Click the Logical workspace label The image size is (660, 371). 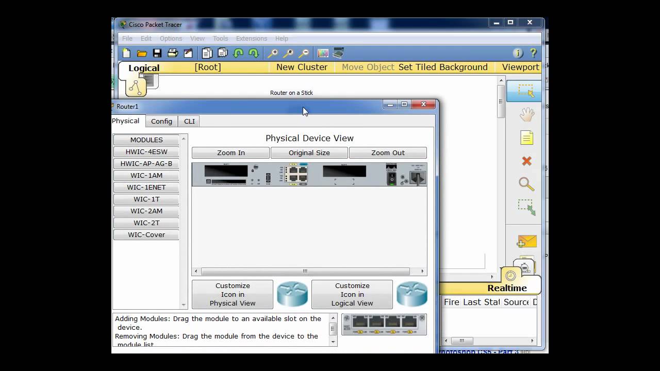(x=144, y=68)
